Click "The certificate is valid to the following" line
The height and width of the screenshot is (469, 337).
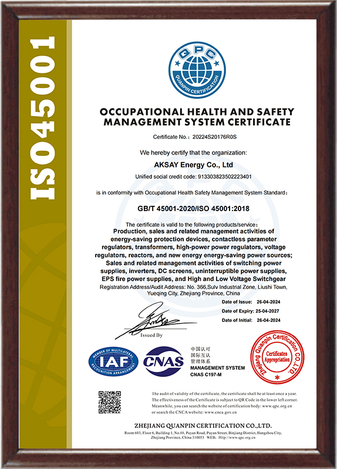click(x=192, y=225)
